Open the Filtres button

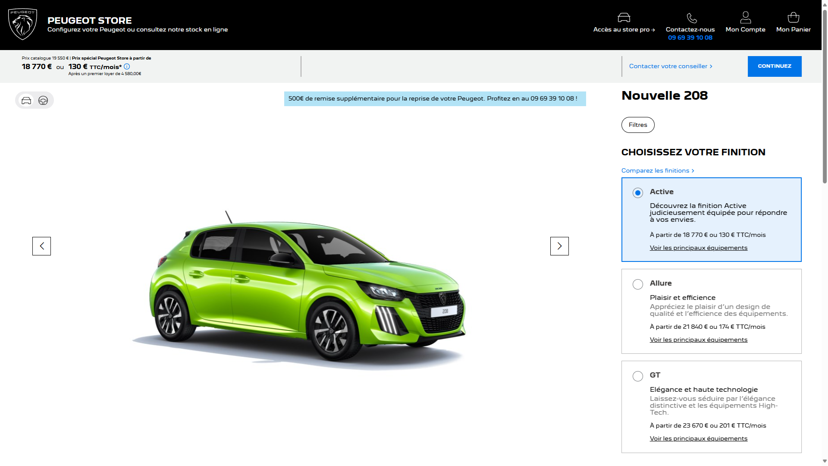coord(637,125)
